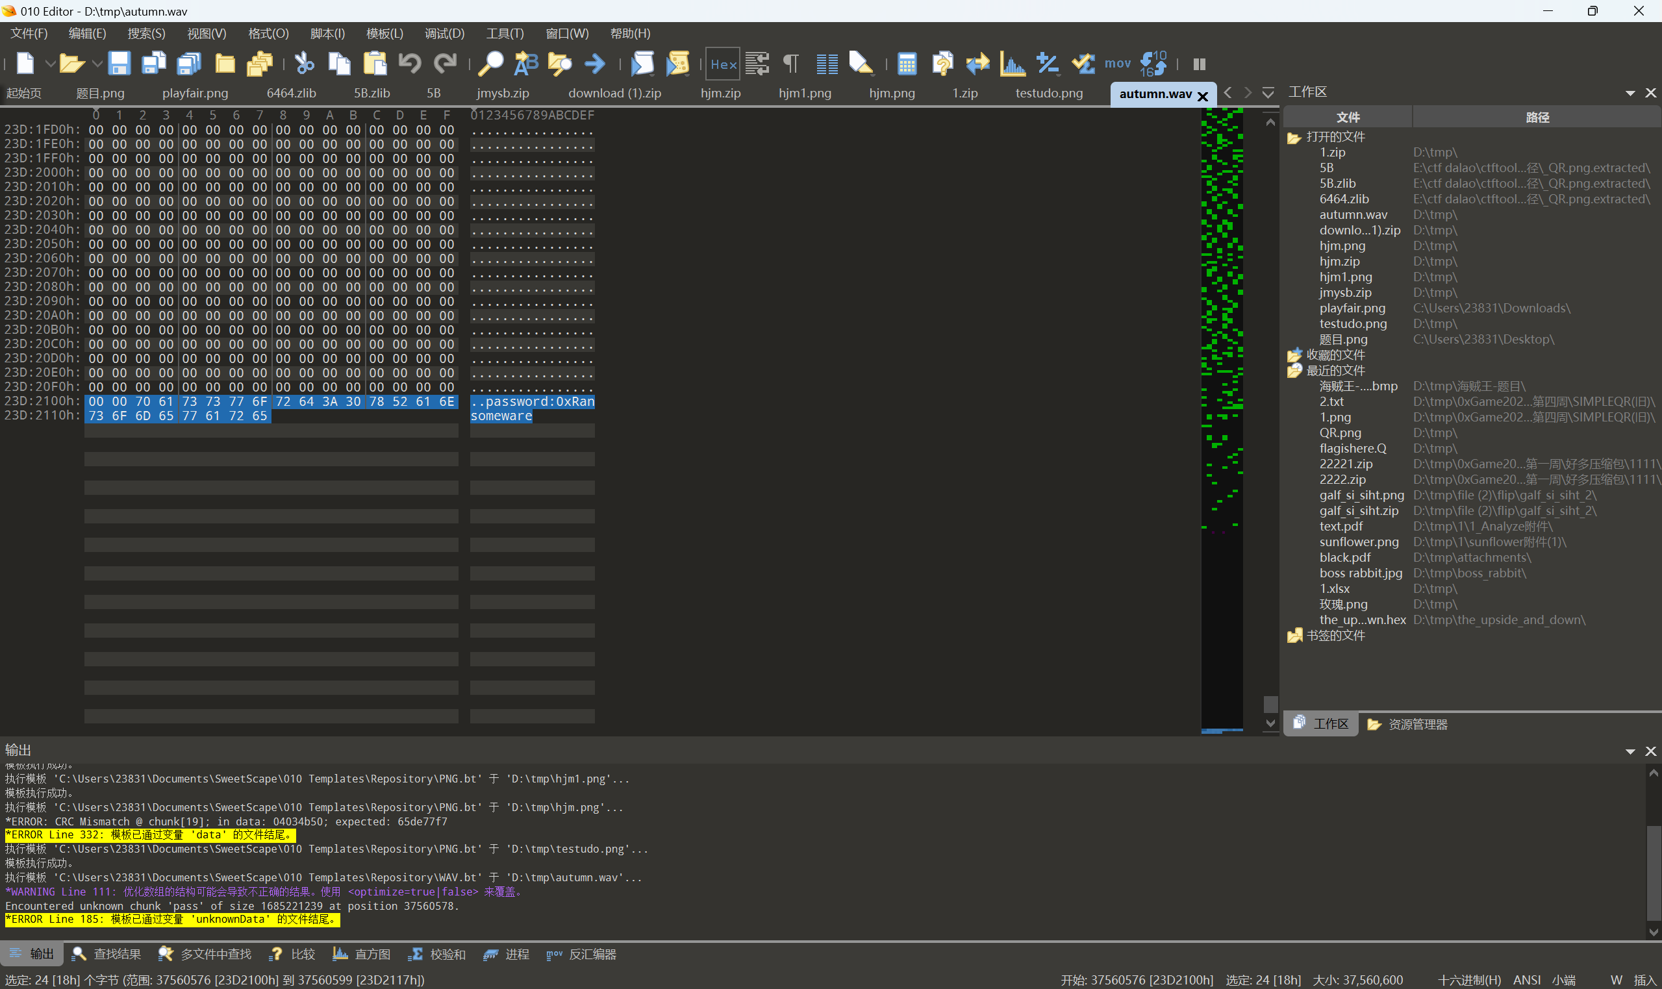Toggle the Hex edit mode button
Viewport: 1662px width, 989px height.
pos(722,64)
